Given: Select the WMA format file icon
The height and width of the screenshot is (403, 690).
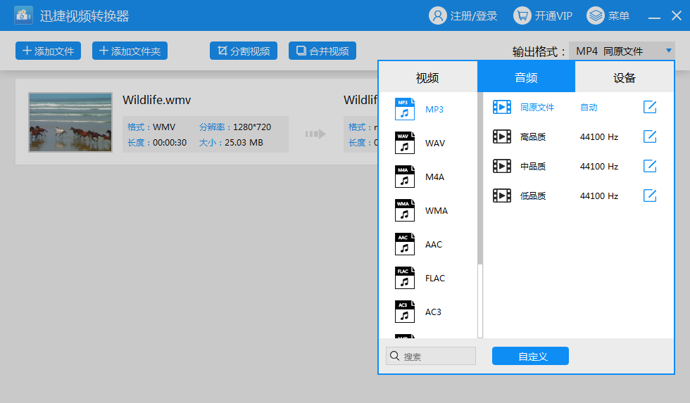Looking at the screenshot, I should pos(405,210).
